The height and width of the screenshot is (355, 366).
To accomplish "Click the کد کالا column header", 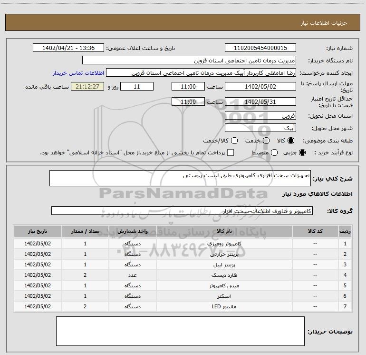I will pyautogui.click(x=315, y=232).
